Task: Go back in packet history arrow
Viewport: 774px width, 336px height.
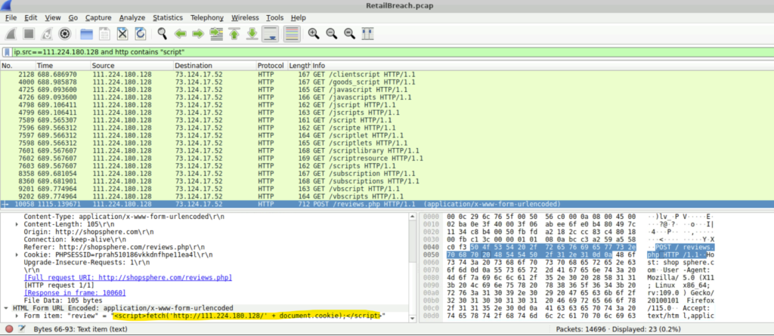Action: point(181,34)
